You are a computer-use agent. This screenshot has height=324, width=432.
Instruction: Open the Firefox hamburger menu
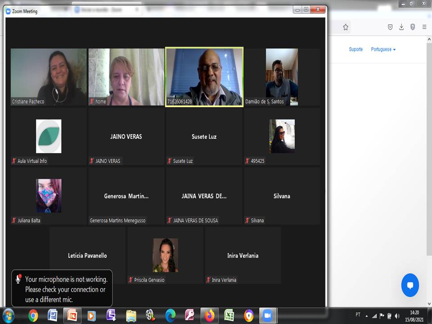(x=424, y=27)
